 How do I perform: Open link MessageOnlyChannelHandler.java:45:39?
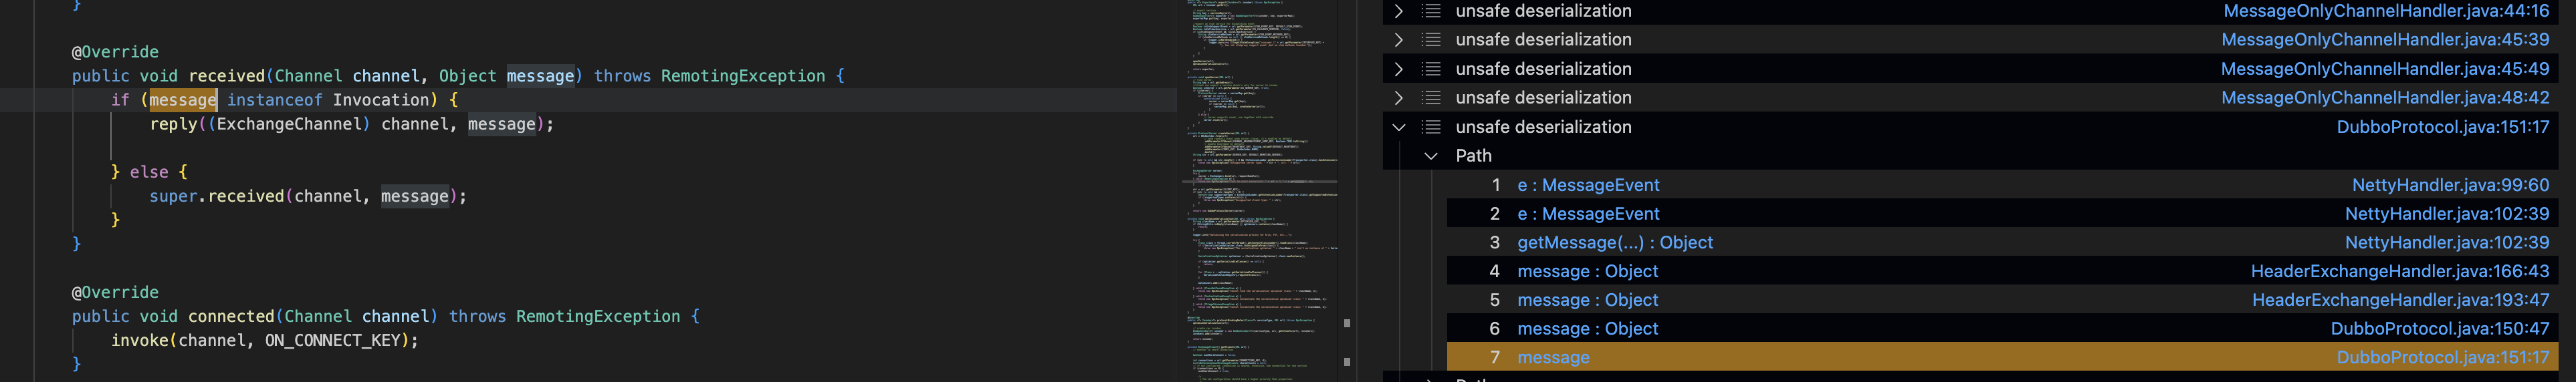(x=2385, y=40)
